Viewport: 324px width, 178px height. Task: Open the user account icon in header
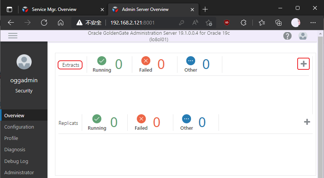click(303, 36)
